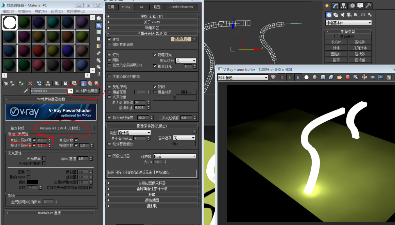Click the 排除... exclude button

186,92
